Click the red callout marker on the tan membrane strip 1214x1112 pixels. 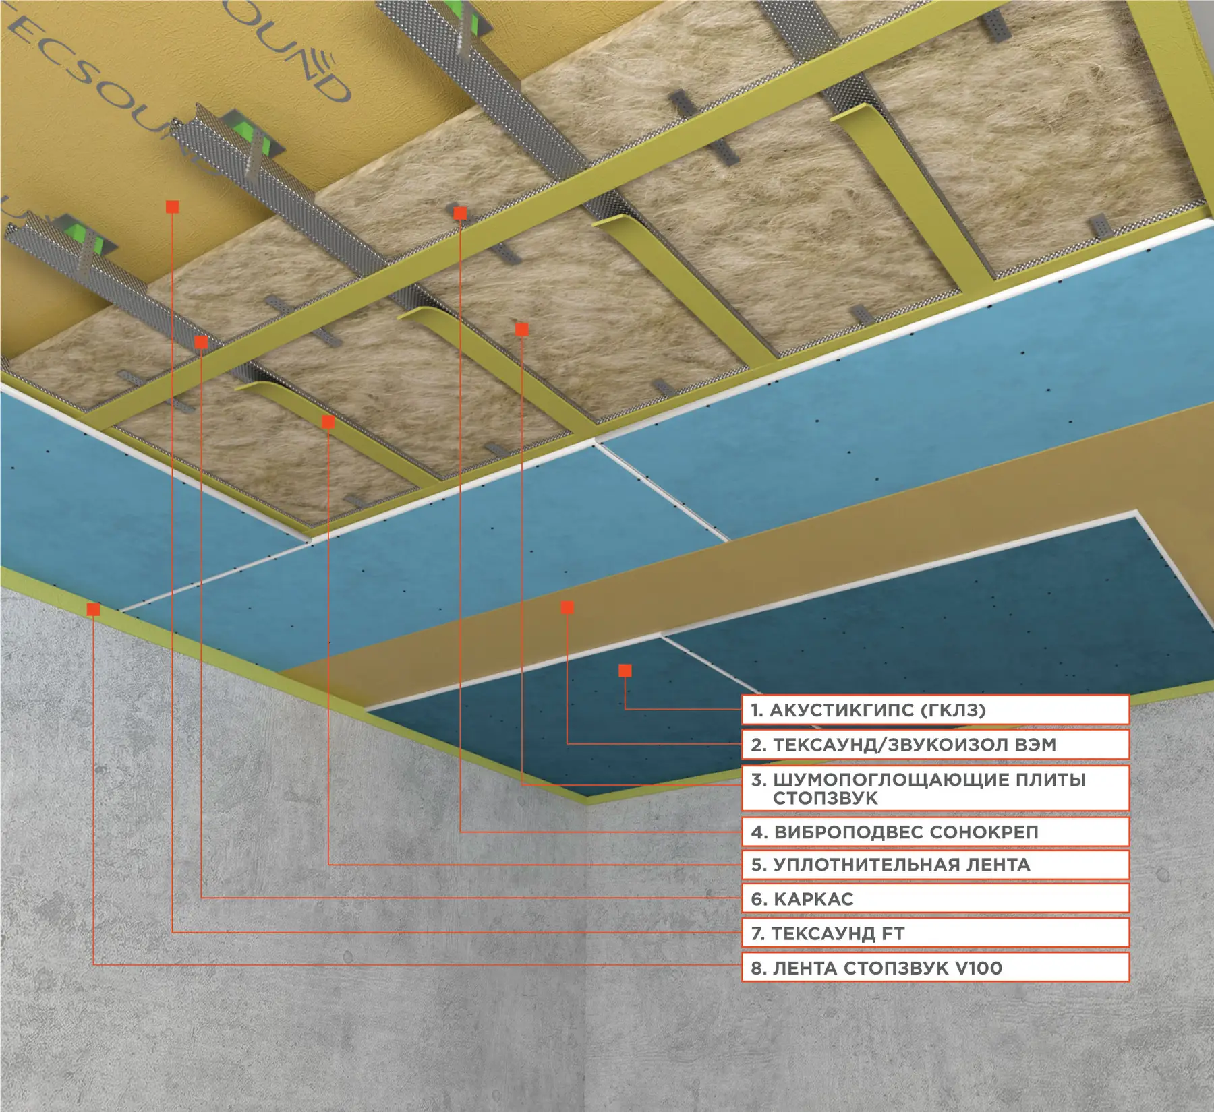568,608
